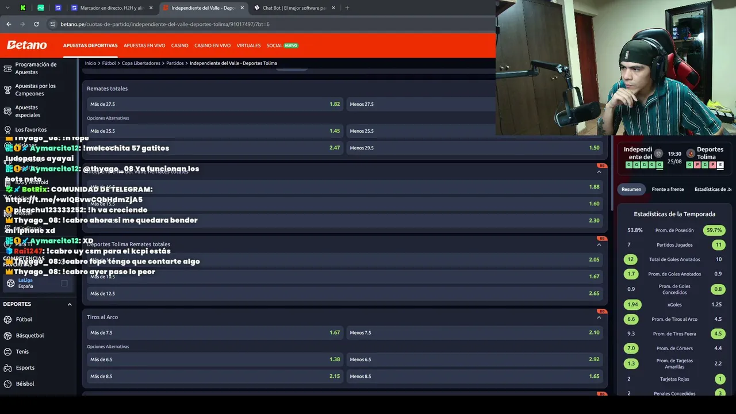Pick the Menos 29.5 odds at 1.50

click(x=474, y=148)
